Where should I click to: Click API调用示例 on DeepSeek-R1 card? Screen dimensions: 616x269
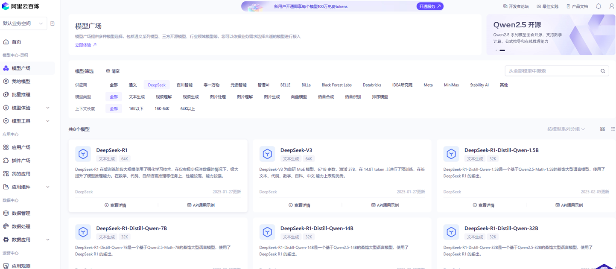point(201,205)
